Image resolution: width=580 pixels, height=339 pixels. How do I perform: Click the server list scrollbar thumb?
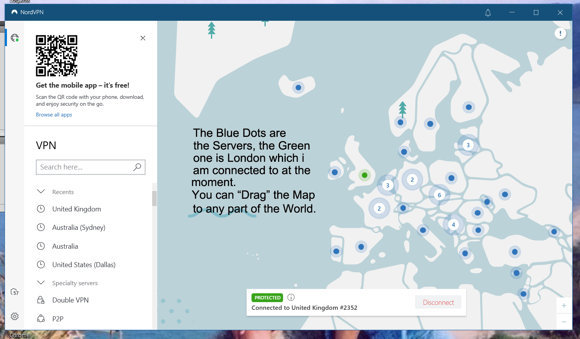click(x=154, y=198)
